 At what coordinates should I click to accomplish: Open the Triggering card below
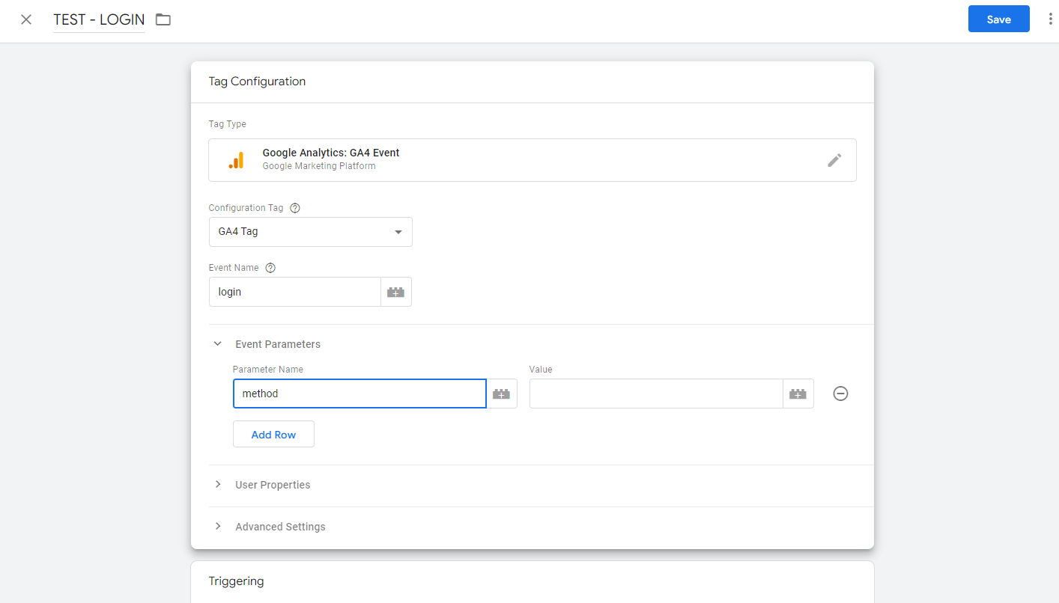coord(532,581)
